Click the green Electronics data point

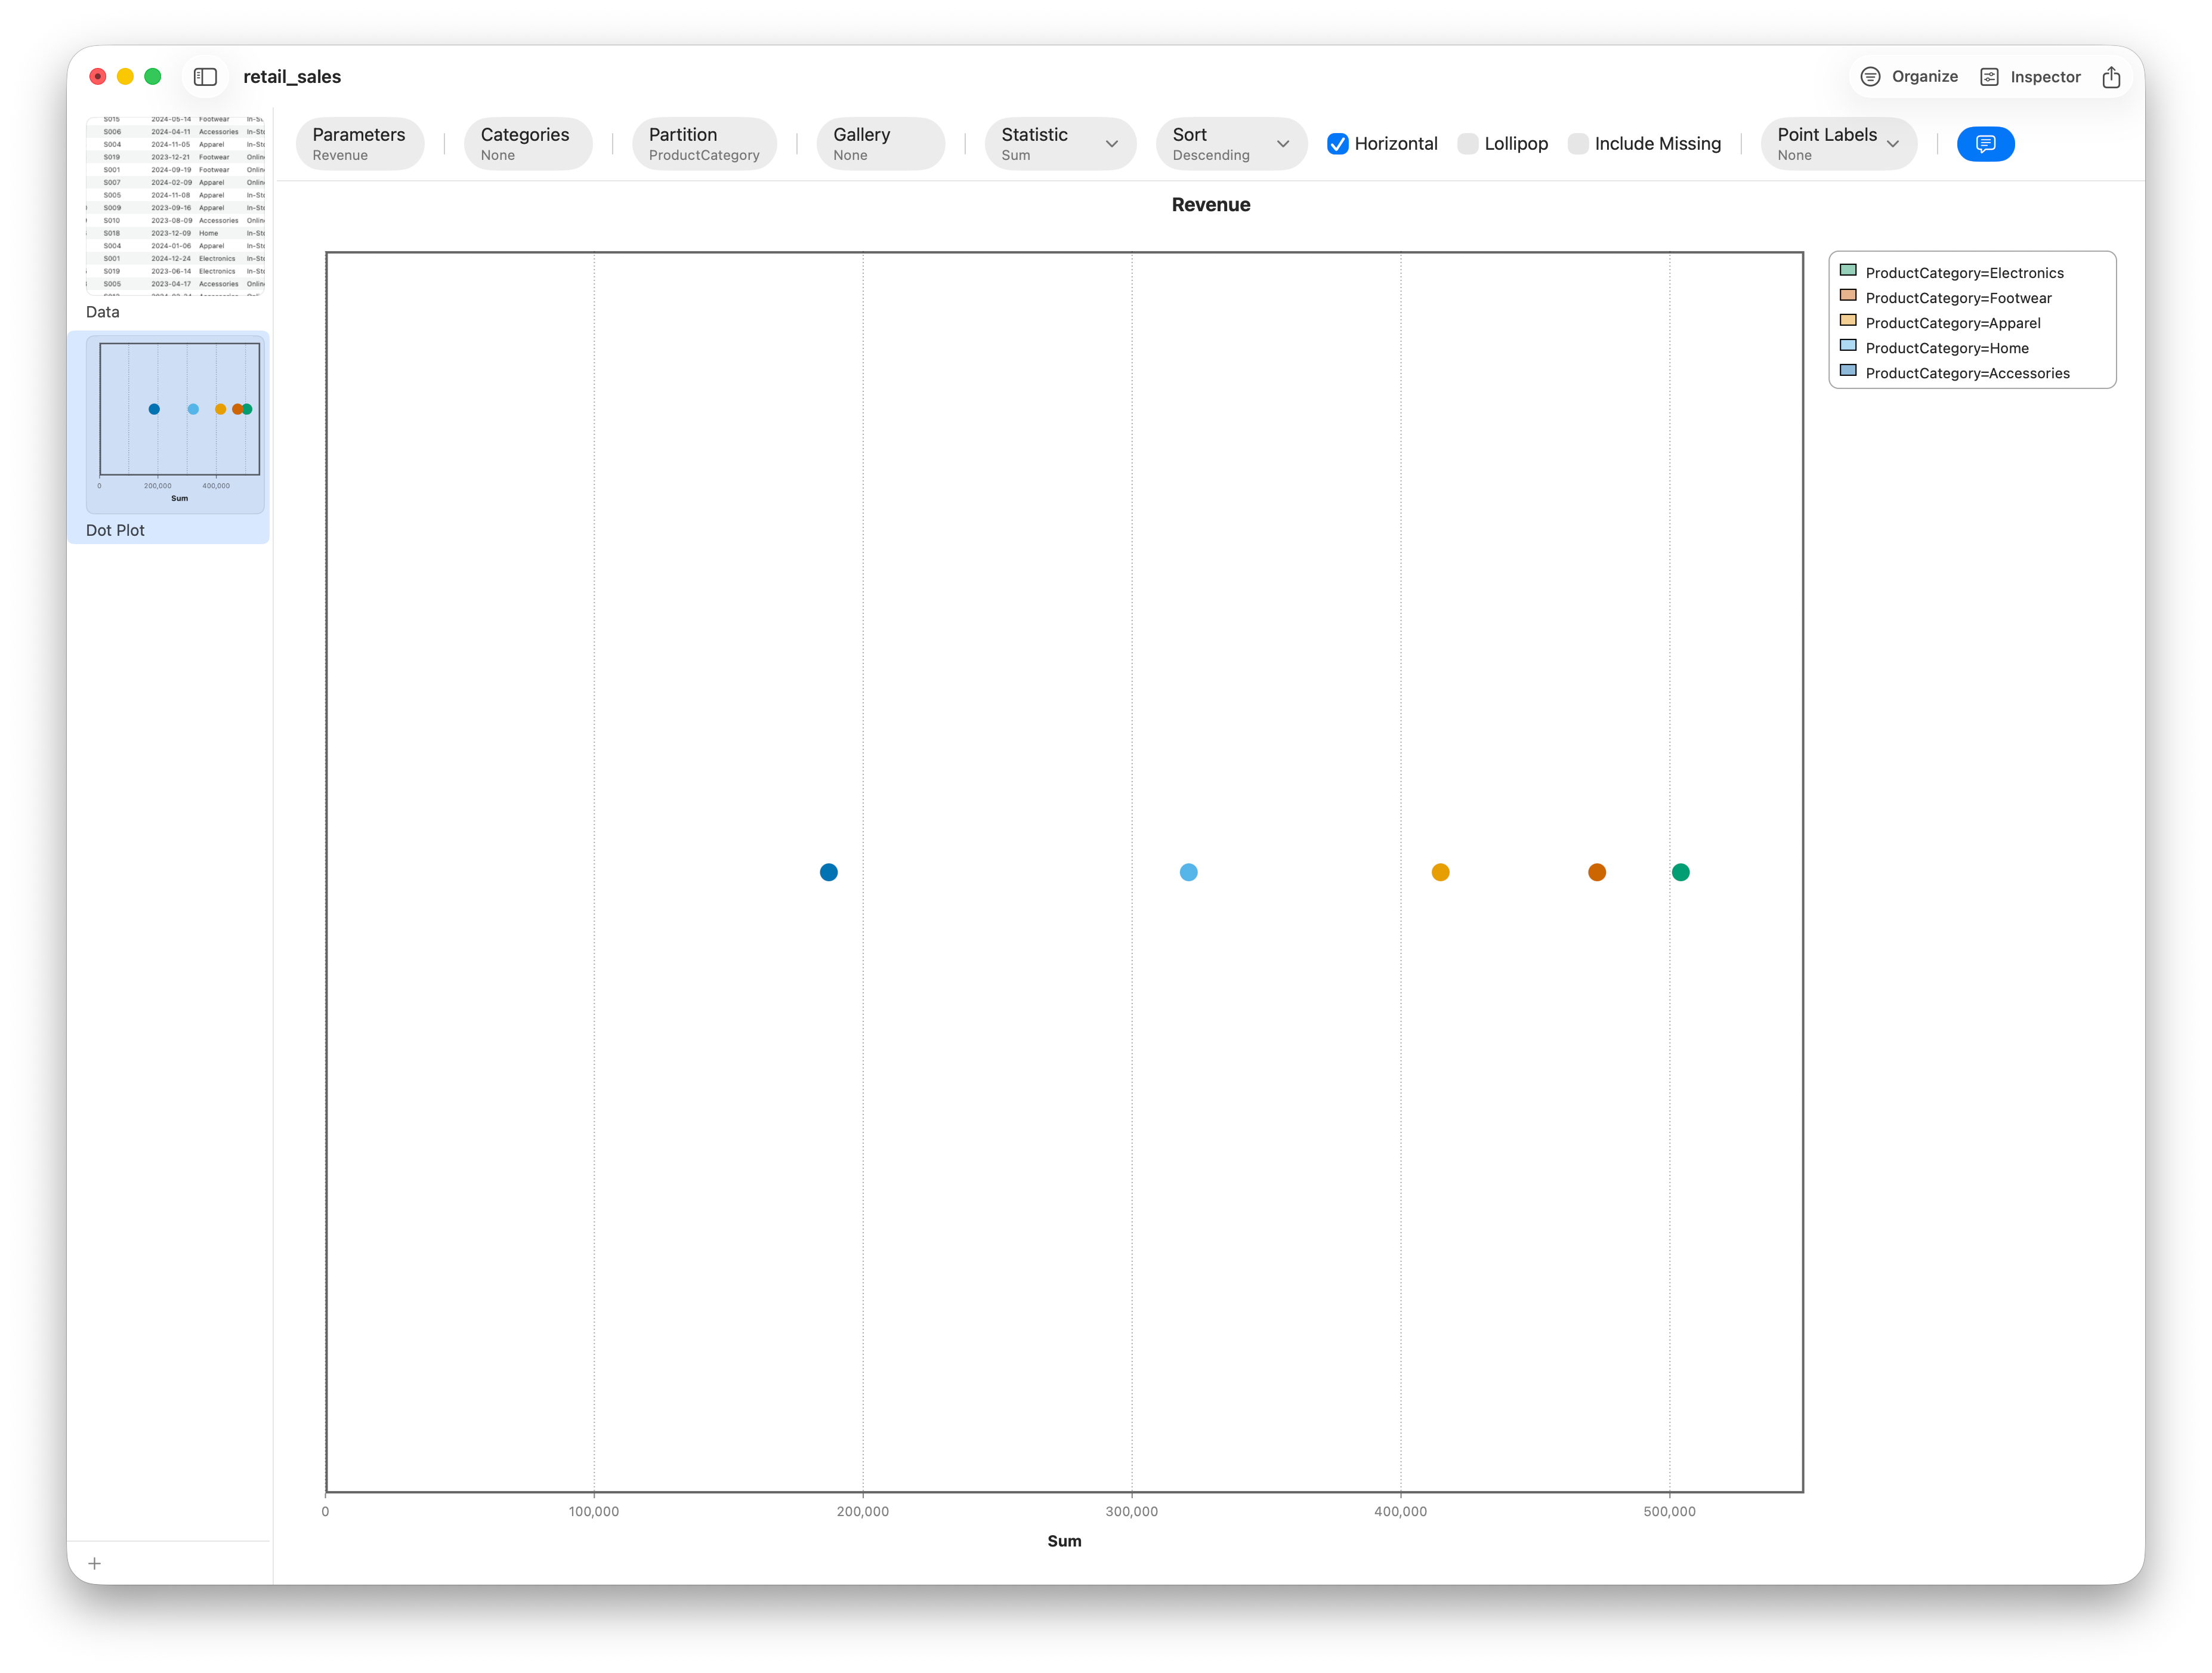pyautogui.click(x=1680, y=872)
